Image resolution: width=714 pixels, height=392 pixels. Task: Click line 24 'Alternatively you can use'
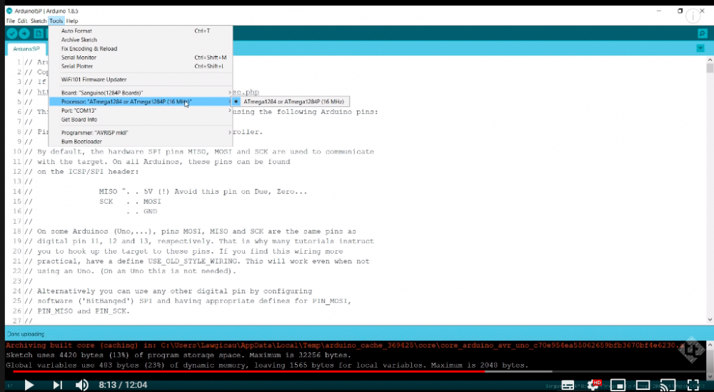168,291
